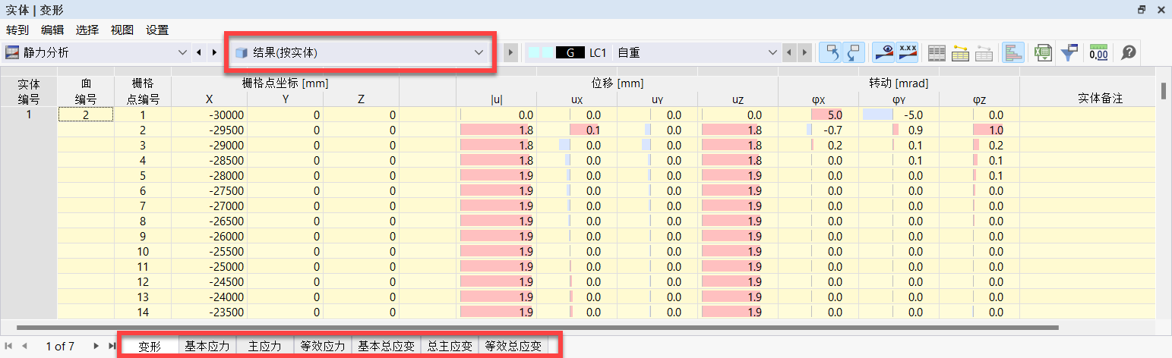
Task: Click the |u| displacement column header
Action: [496, 99]
